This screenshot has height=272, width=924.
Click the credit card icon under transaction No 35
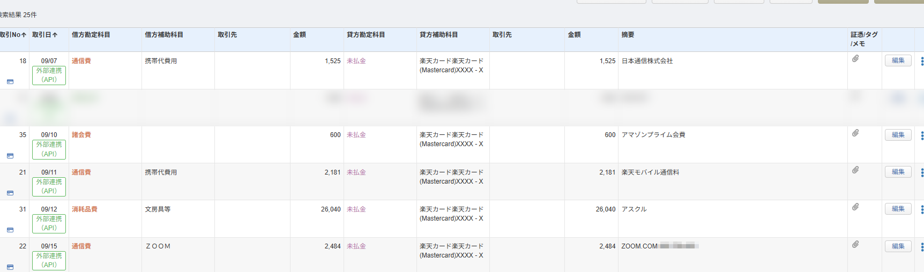tap(10, 156)
